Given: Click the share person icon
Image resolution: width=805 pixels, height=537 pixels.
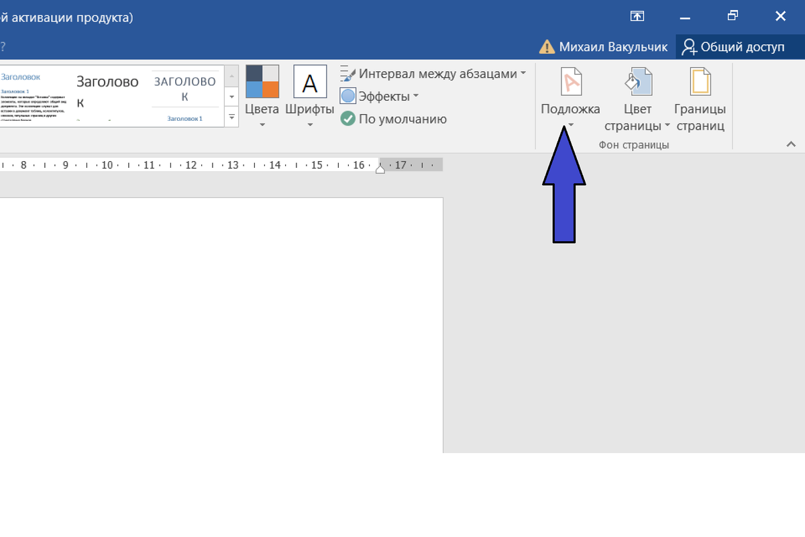Looking at the screenshot, I should (689, 47).
